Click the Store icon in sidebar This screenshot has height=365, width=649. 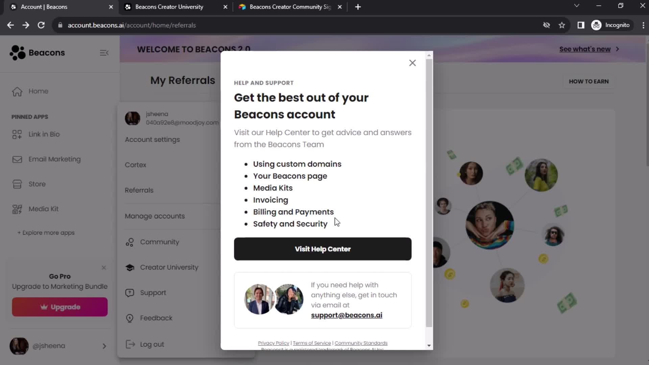[17, 184]
